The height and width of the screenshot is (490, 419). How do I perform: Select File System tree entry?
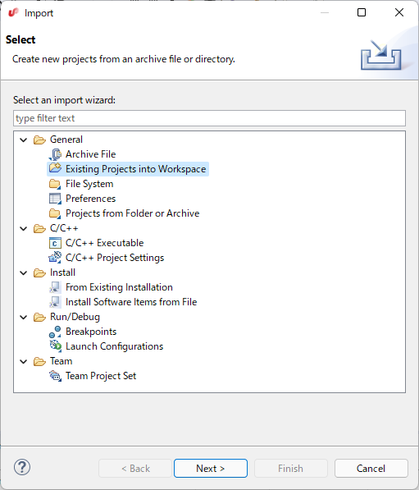(89, 184)
